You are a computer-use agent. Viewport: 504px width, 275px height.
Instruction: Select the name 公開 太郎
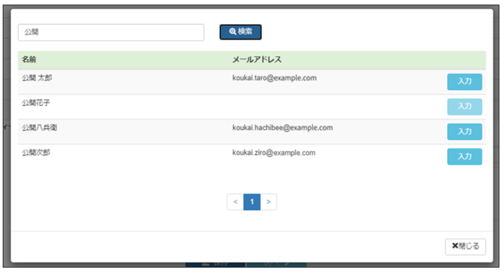click(x=37, y=78)
